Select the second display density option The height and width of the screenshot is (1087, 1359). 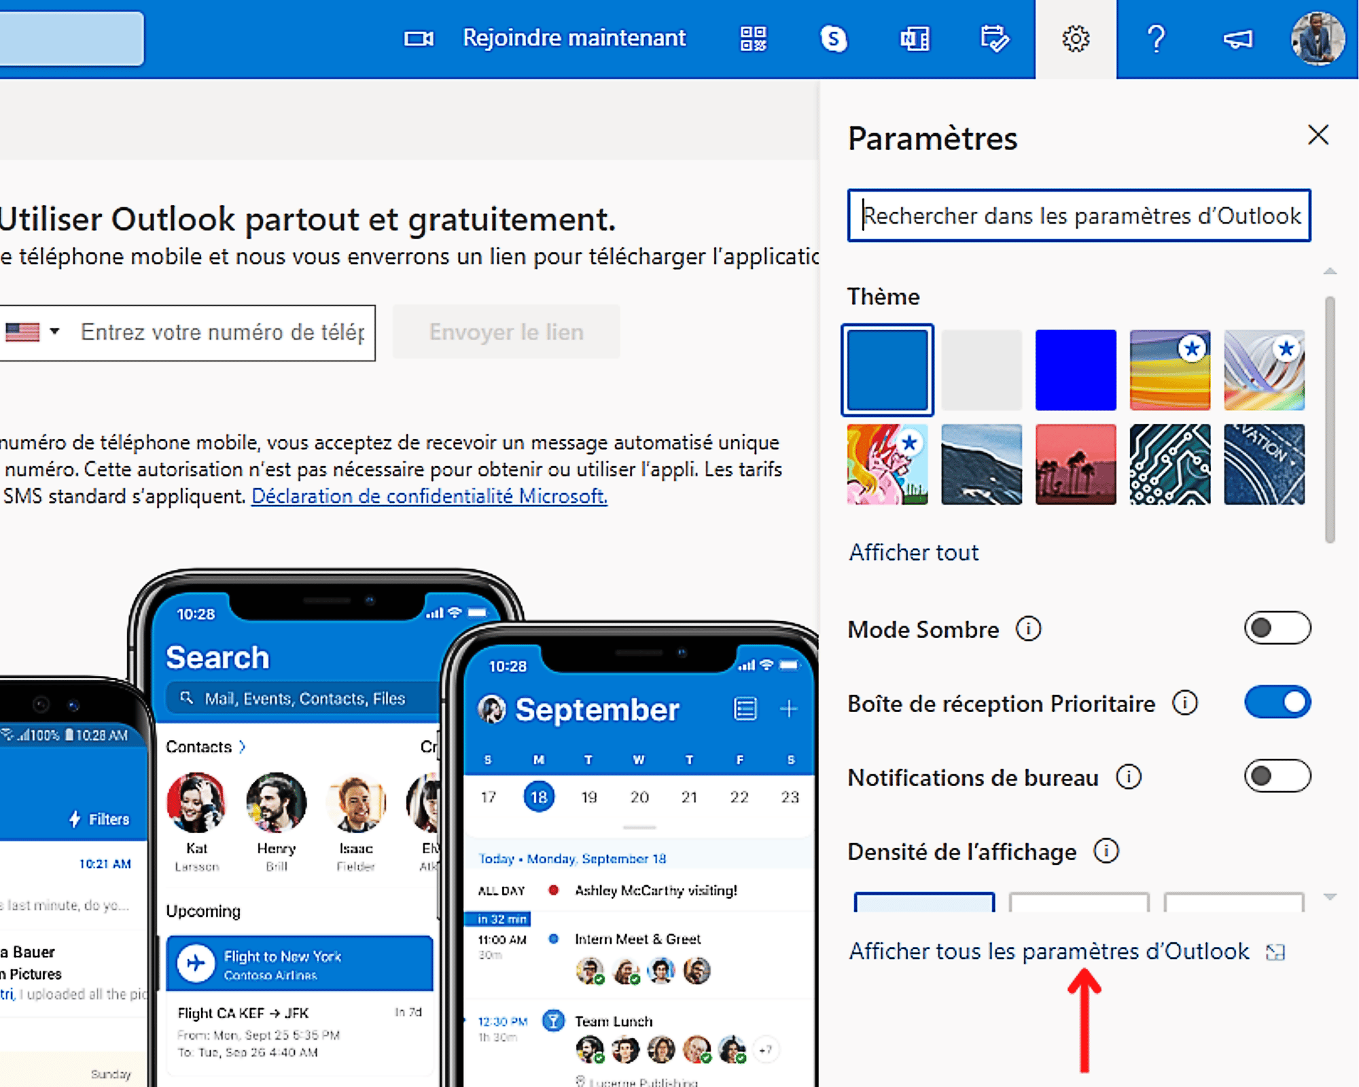click(1079, 902)
